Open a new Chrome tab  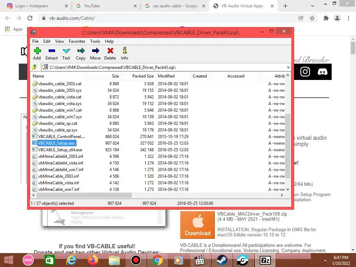[285, 6]
